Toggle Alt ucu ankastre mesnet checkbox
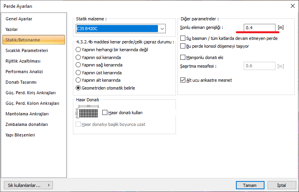The width and height of the screenshot is (299, 192). click(x=183, y=80)
